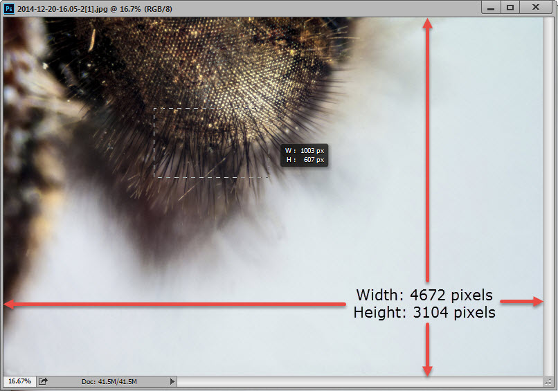The height and width of the screenshot is (391, 558).
Task: Close the document window
Action: (536, 8)
